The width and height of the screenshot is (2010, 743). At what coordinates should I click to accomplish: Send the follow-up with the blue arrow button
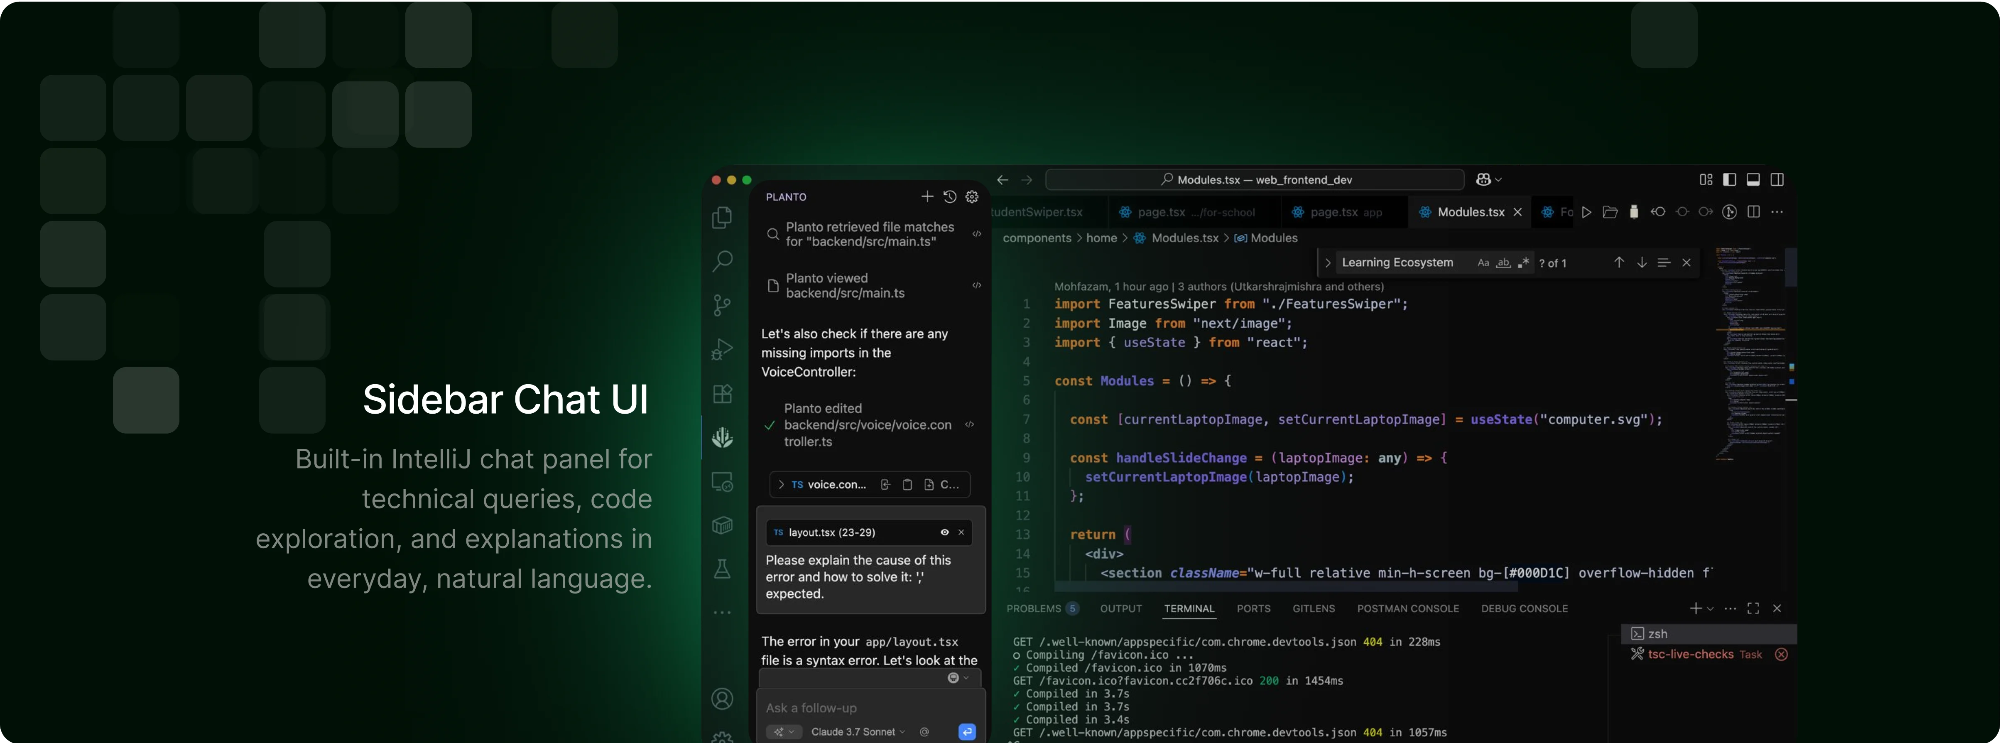(x=967, y=731)
